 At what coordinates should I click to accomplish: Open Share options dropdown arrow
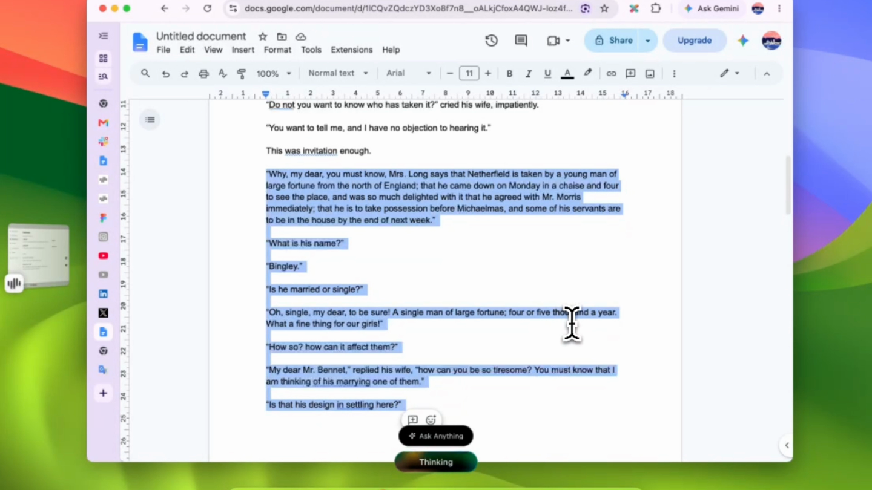[648, 41]
